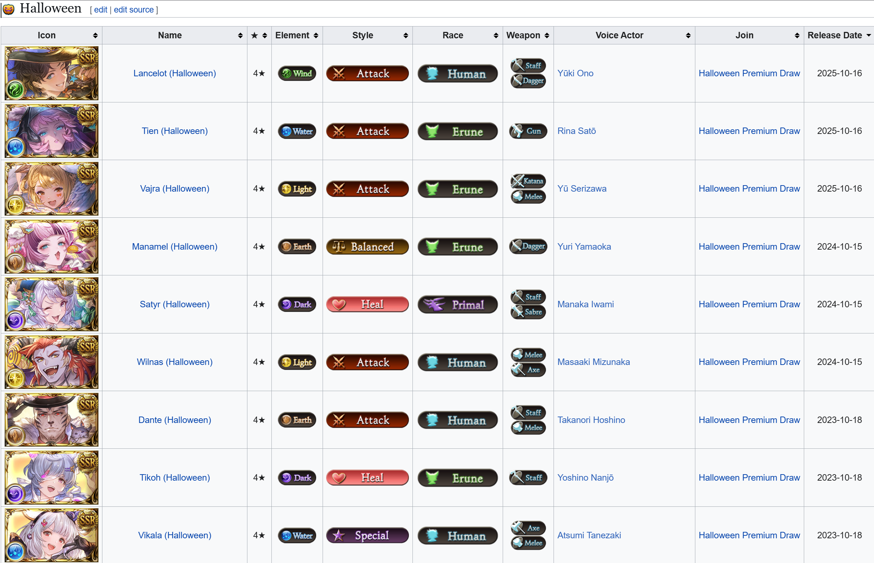Click the Katana weapon badge in Vajra's row
Image resolution: width=874 pixels, height=563 pixels.
pos(528,181)
